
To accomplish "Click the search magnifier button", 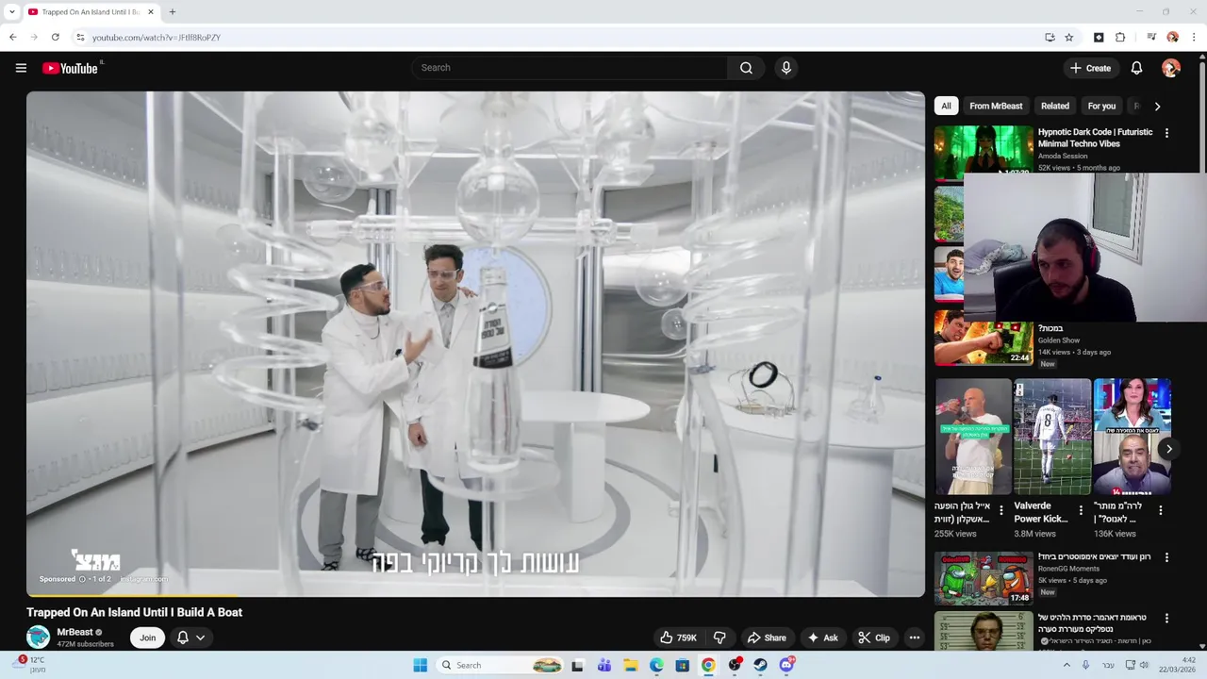I will pos(746,68).
